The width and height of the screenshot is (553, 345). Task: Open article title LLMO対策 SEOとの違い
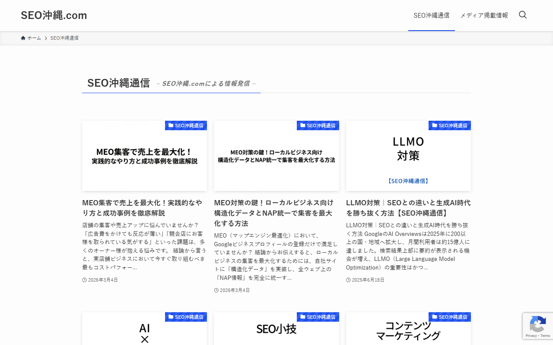coord(408,208)
